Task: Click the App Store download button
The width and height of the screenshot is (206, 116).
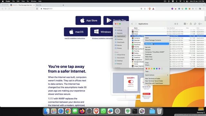Action: [88, 20]
